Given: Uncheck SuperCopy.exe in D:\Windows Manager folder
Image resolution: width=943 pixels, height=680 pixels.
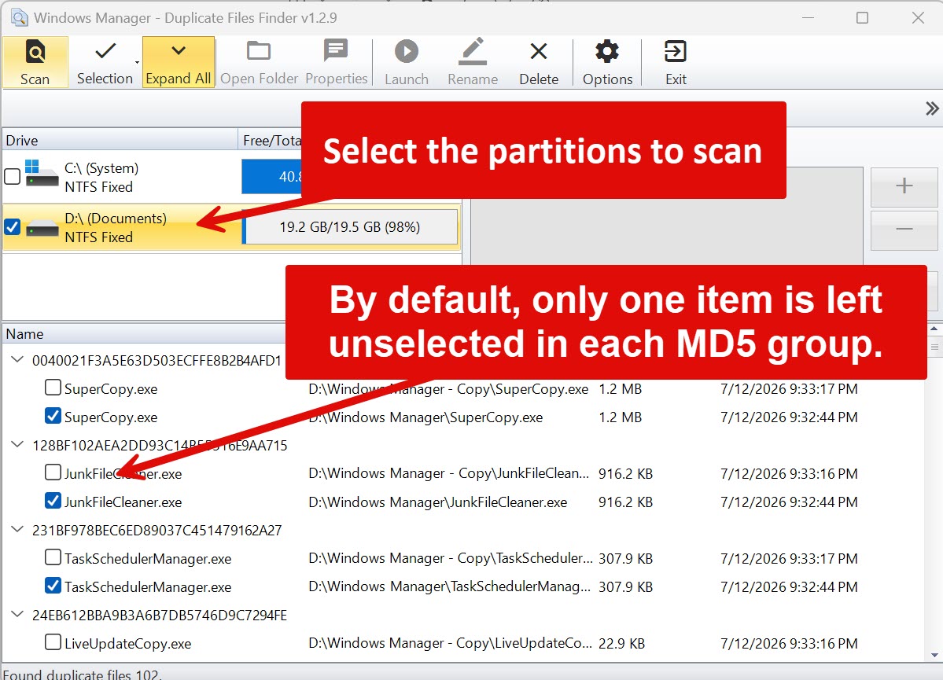Looking at the screenshot, I should coord(53,415).
